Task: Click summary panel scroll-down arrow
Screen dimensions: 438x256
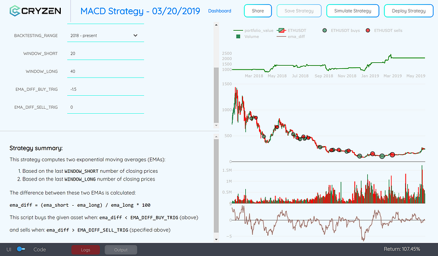Action: tap(216, 239)
